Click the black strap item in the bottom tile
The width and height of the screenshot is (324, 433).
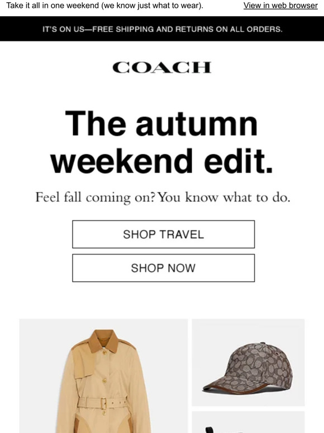[x=209, y=430]
